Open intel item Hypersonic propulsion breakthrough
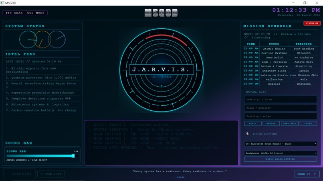 click(x=42, y=93)
